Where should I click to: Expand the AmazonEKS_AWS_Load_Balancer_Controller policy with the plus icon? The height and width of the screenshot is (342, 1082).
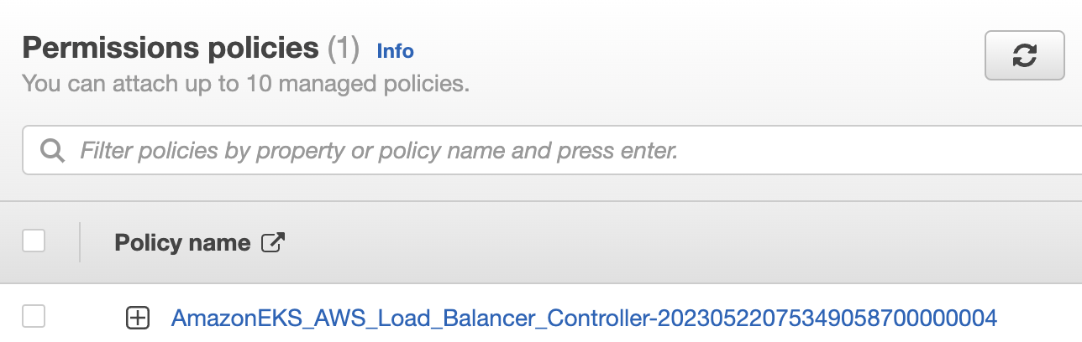pos(137,318)
